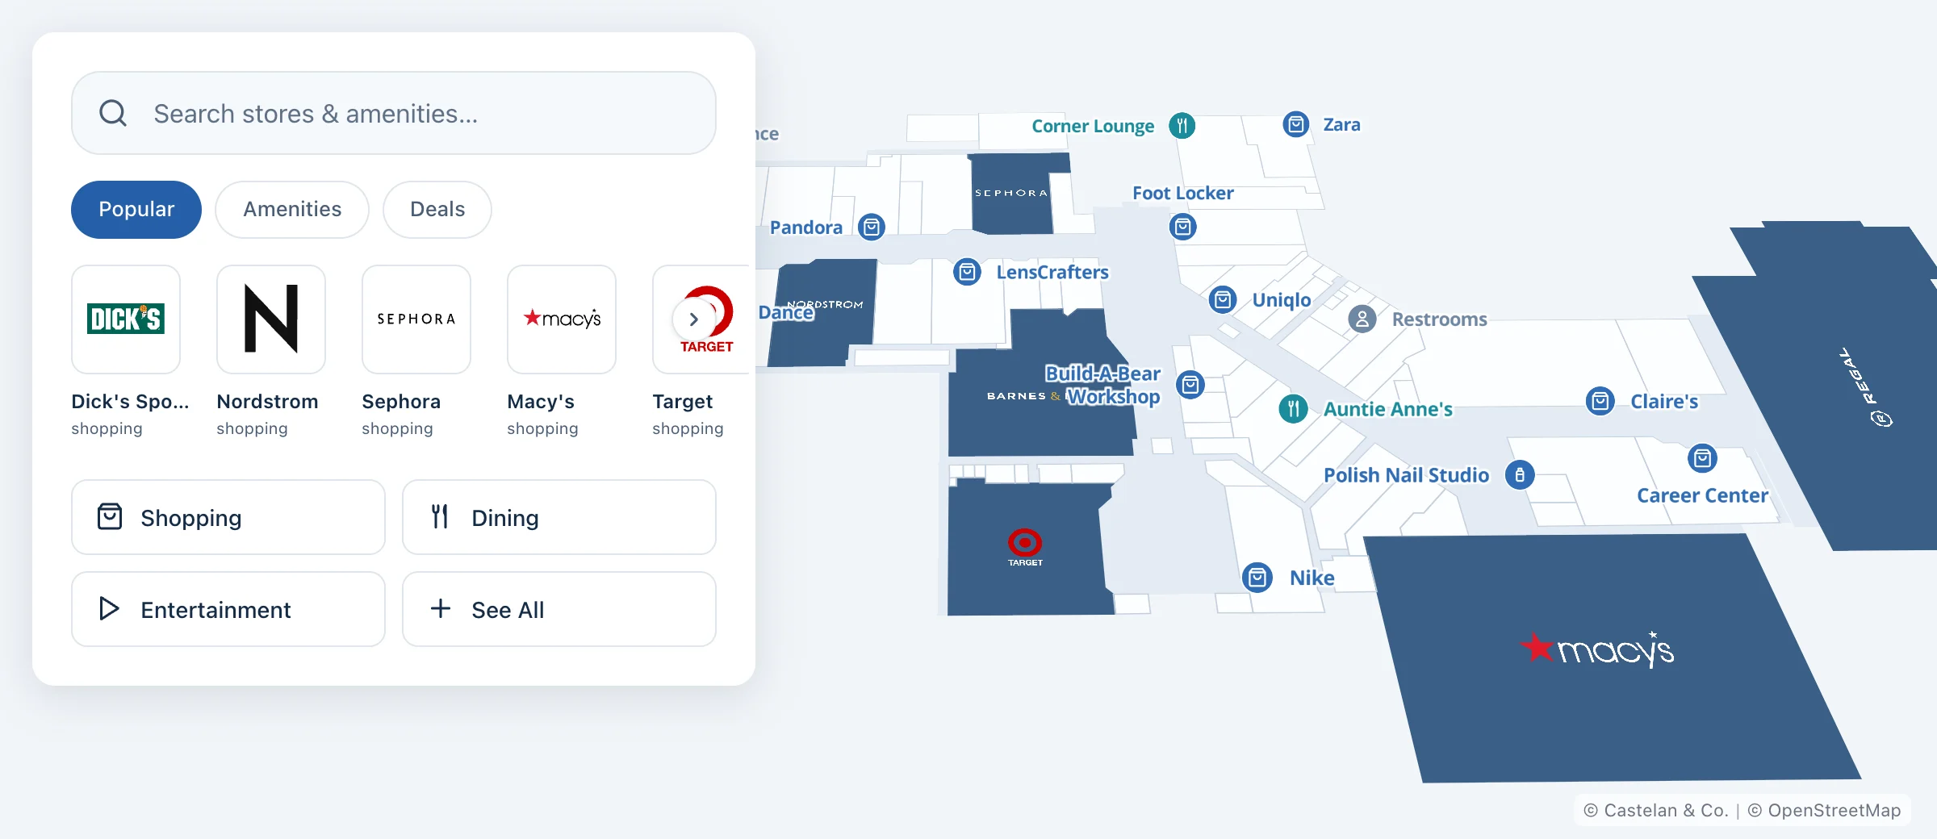Show more popular stores with the next chevron

[694, 319]
